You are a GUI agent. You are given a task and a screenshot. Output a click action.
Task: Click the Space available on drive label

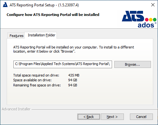(32, 80)
